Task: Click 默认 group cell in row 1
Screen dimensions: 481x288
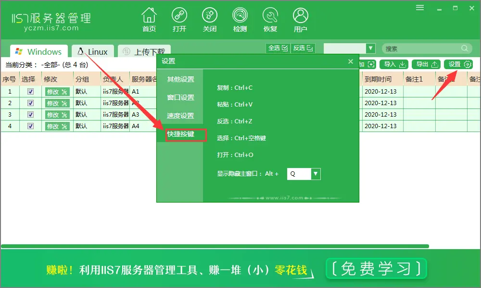Action: (x=87, y=92)
